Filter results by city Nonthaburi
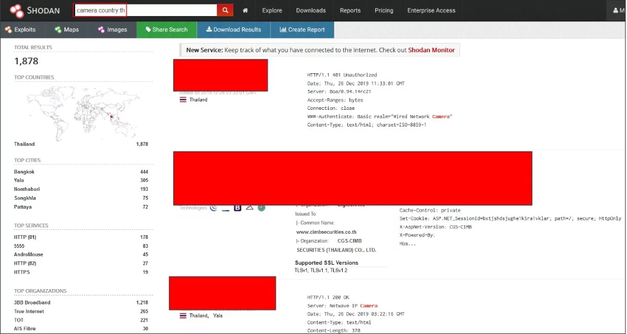Image resolution: width=627 pixels, height=334 pixels. coord(27,189)
